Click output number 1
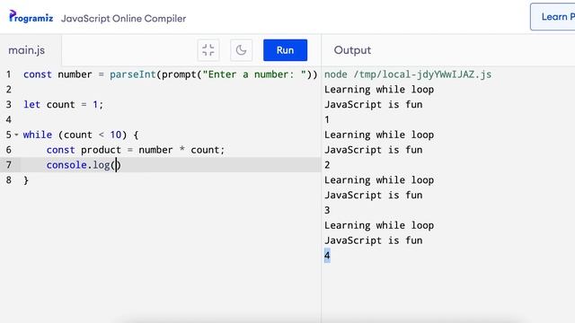The width and height of the screenshot is (575, 323). click(327, 119)
